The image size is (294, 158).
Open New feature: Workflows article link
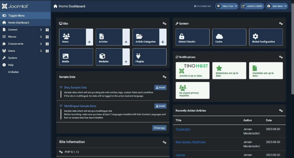coord(191,142)
